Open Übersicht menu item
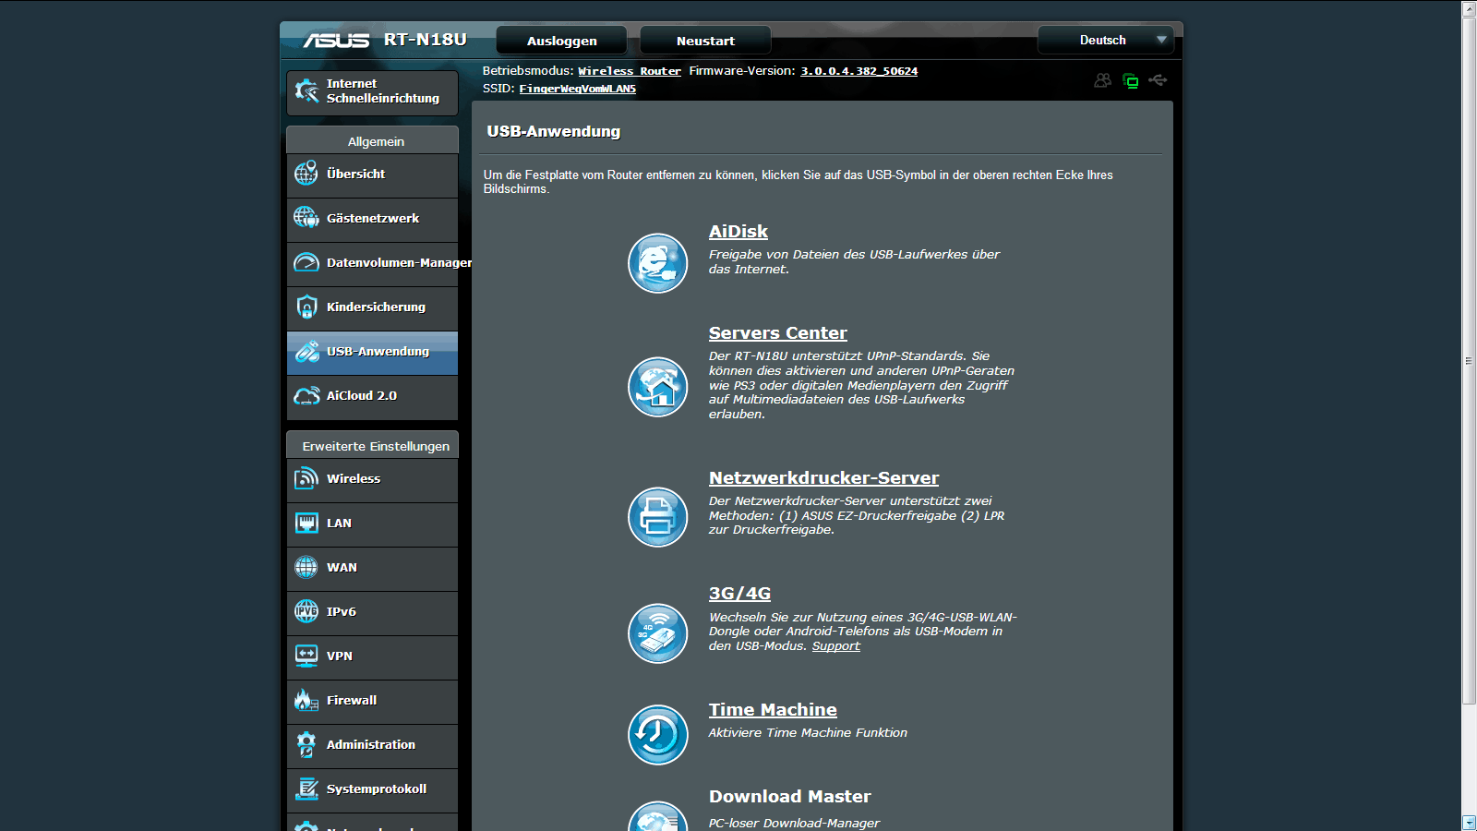The height and width of the screenshot is (831, 1477). 372,175
